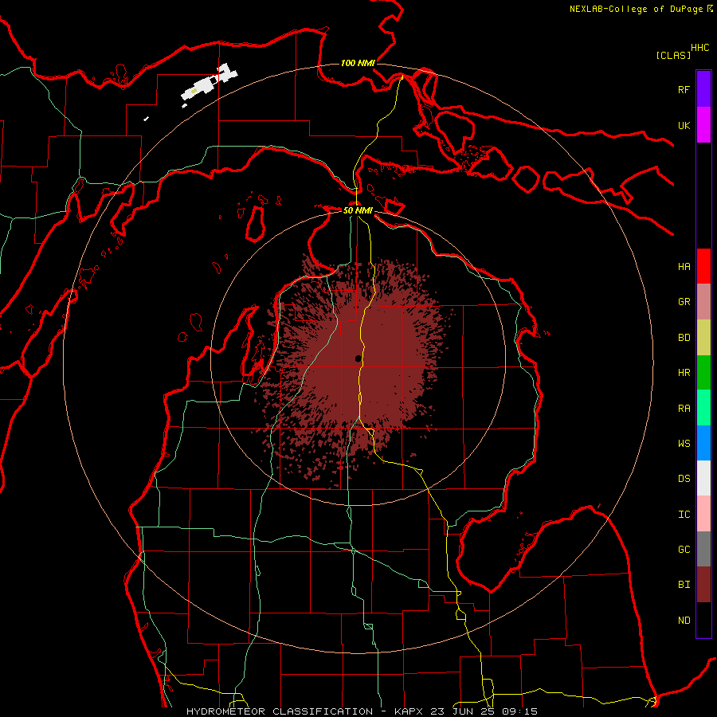
Task: Click the WS legend label
Action: pos(684,443)
